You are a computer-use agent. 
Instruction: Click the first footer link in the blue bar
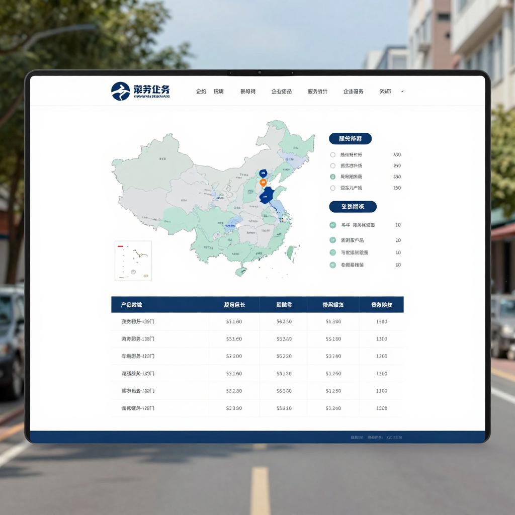[357, 438]
